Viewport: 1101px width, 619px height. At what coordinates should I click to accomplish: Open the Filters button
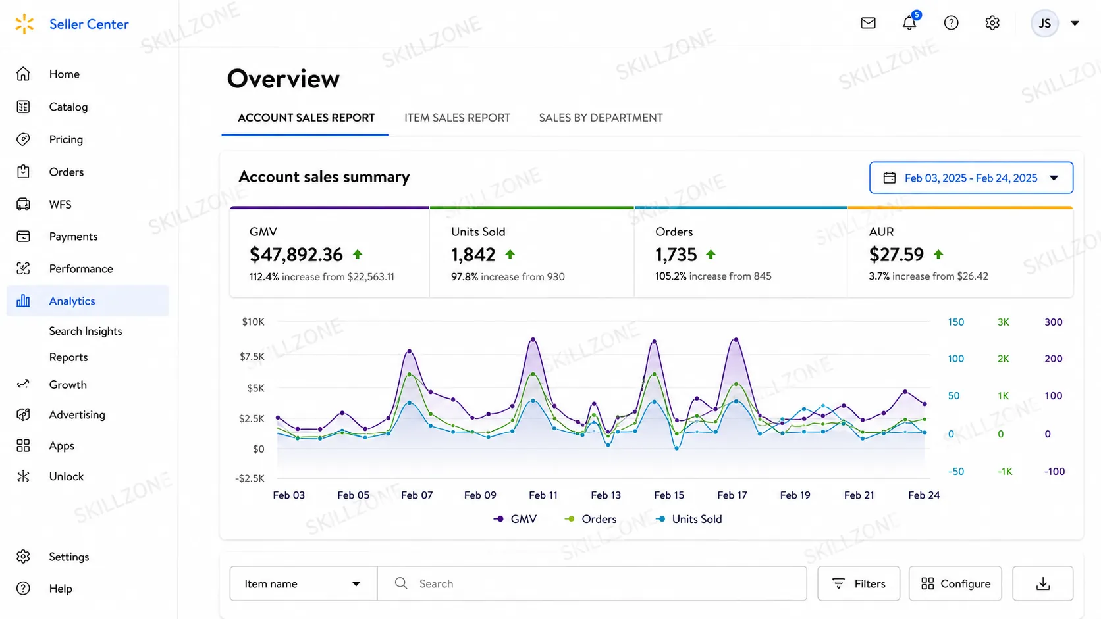coord(859,583)
